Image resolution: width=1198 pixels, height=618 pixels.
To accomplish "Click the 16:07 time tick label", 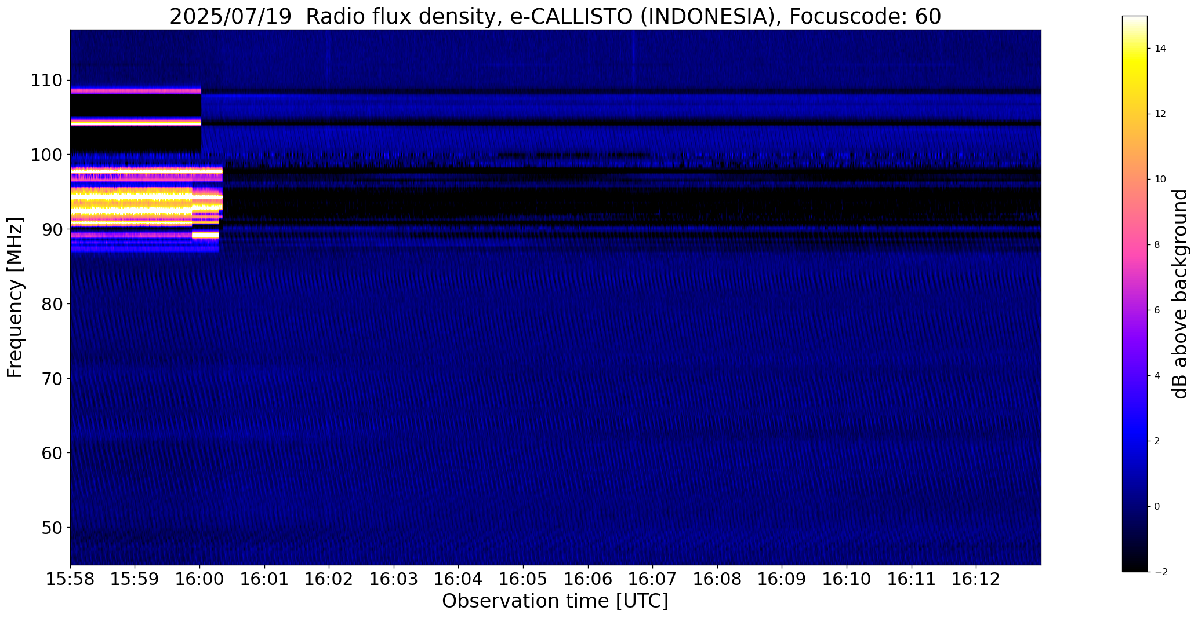I will point(653,579).
